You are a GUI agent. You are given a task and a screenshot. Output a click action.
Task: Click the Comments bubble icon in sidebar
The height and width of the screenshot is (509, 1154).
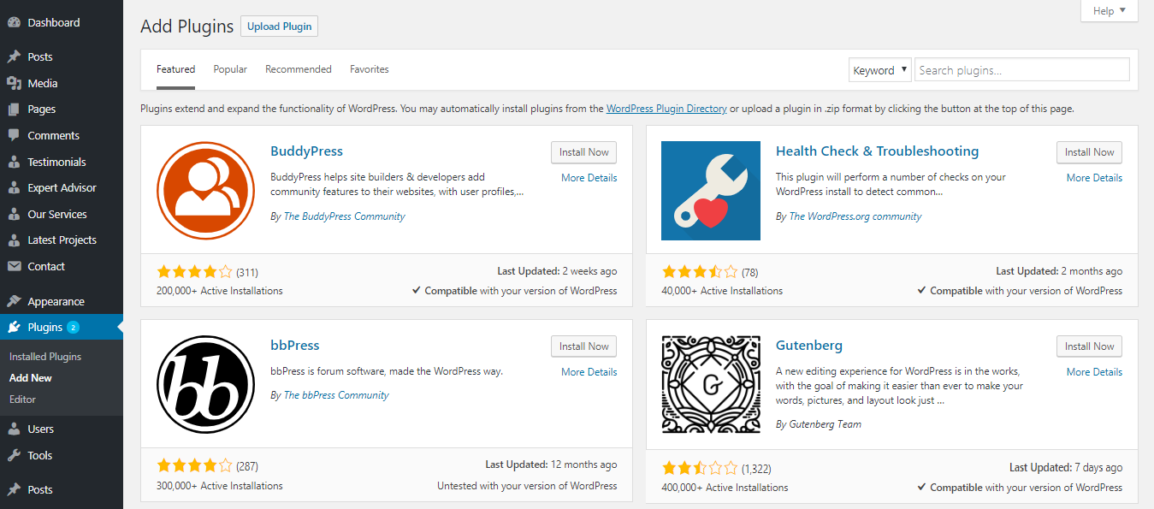coord(14,135)
